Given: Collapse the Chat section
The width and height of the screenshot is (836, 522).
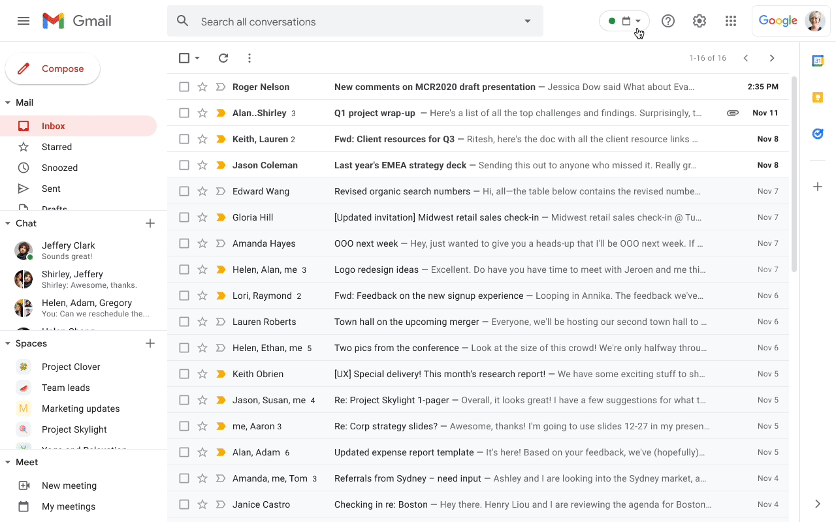Looking at the screenshot, I should (x=8, y=223).
